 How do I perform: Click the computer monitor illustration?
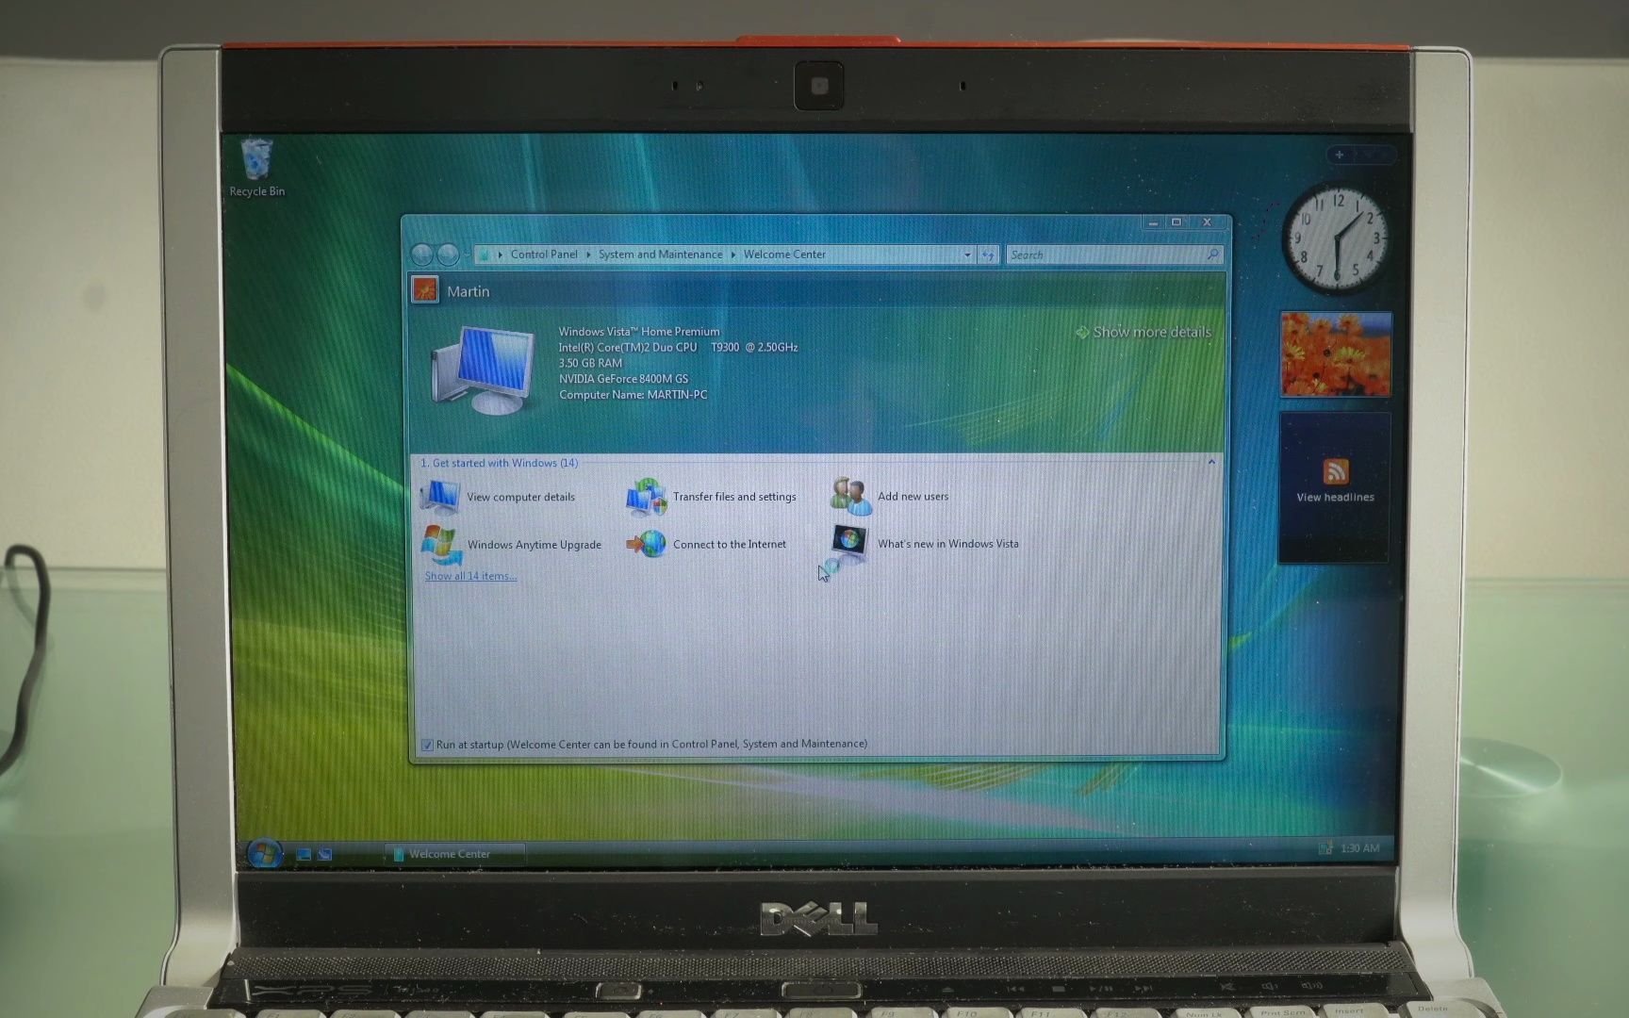click(483, 370)
